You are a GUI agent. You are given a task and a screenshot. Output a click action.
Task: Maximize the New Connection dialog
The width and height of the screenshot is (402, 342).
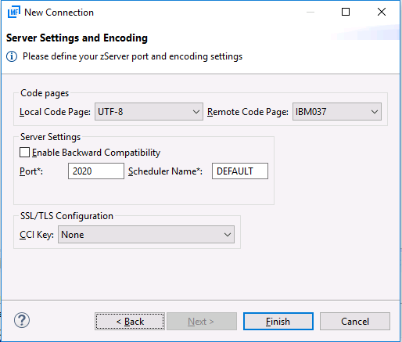[x=346, y=12]
